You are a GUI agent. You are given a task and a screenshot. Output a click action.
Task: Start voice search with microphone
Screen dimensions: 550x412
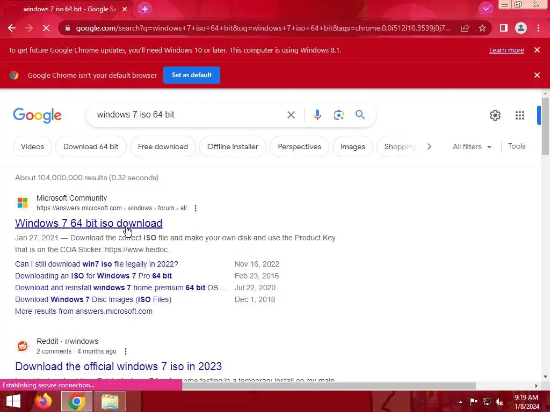click(317, 115)
